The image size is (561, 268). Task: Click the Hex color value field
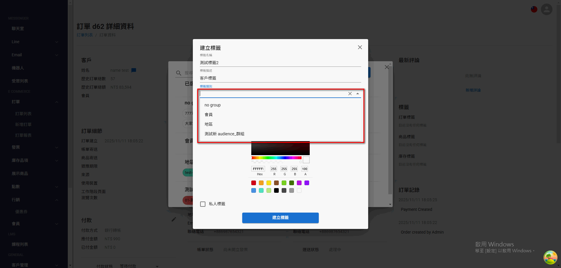[258, 169]
